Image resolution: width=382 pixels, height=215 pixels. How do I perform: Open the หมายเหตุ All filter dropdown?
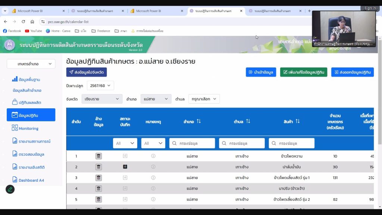tap(153, 143)
